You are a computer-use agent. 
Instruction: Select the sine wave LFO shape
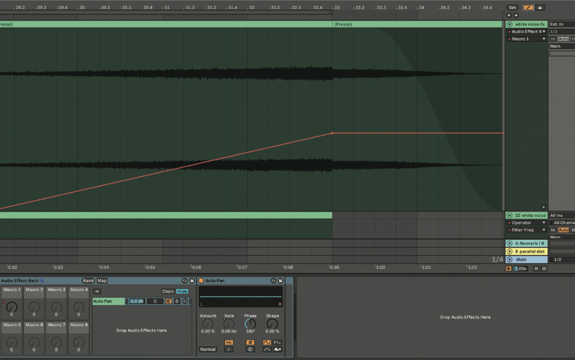pyautogui.click(x=267, y=342)
